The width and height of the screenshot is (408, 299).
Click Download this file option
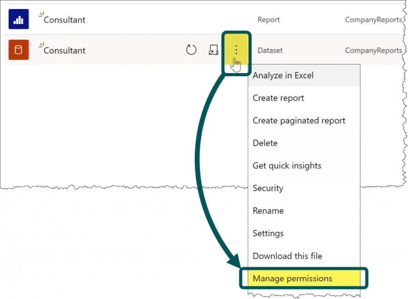[287, 256]
